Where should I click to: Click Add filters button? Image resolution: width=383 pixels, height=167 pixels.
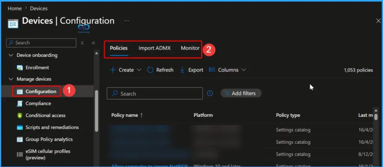[x=241, y=93]
